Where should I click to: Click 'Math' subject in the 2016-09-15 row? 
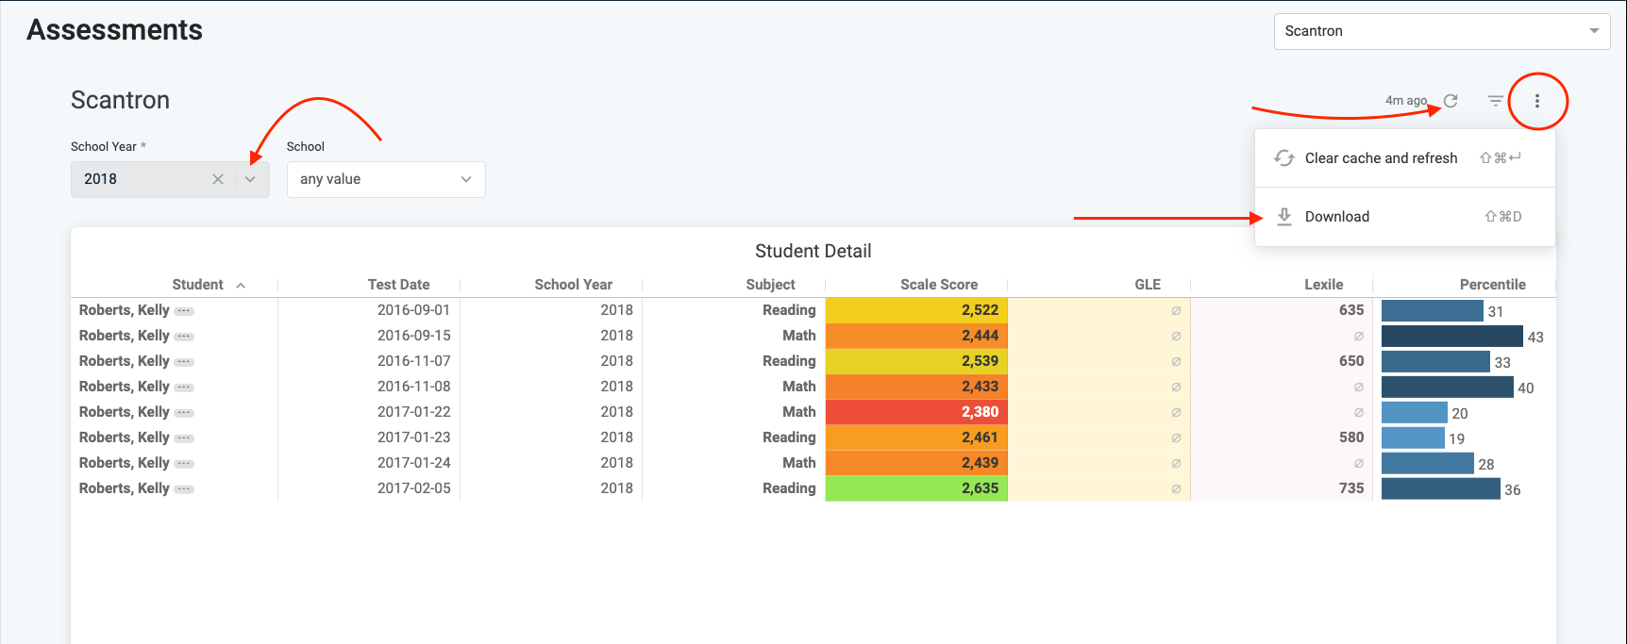pyautogui.click(x=799, y=336)
